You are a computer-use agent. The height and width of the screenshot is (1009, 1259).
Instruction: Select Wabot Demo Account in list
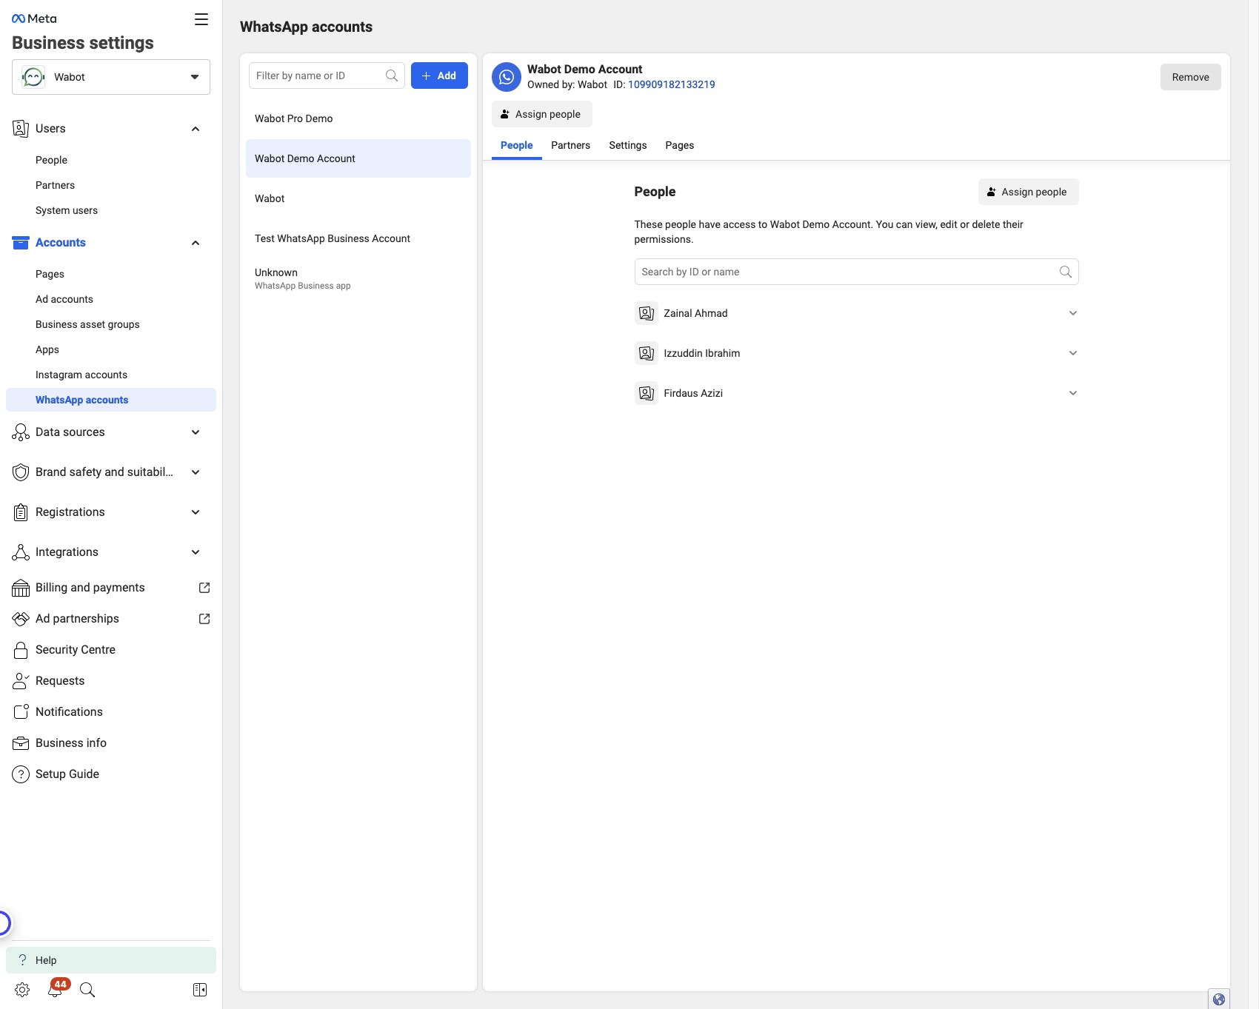pos(358,158)
